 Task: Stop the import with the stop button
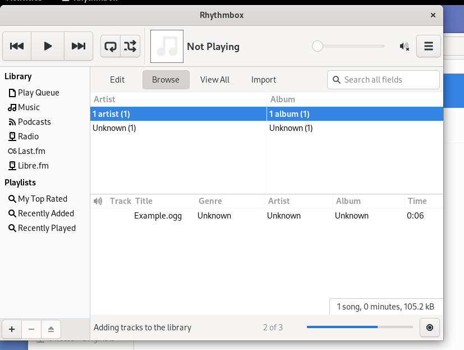(x=430, y=328)
